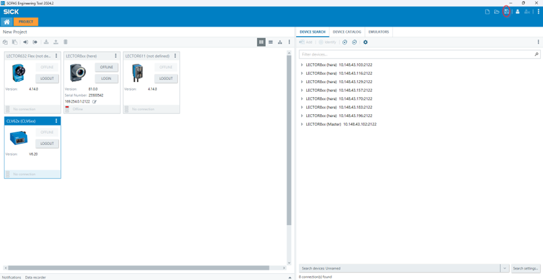Toggle OFFLINE on the LECTOR8xx device
Screen dimensions: 543x280
click(106, 67)
